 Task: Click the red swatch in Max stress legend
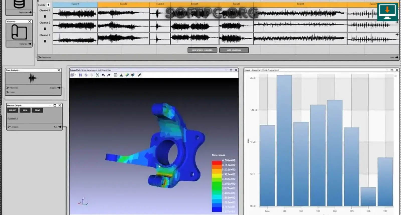pos(217,163)
